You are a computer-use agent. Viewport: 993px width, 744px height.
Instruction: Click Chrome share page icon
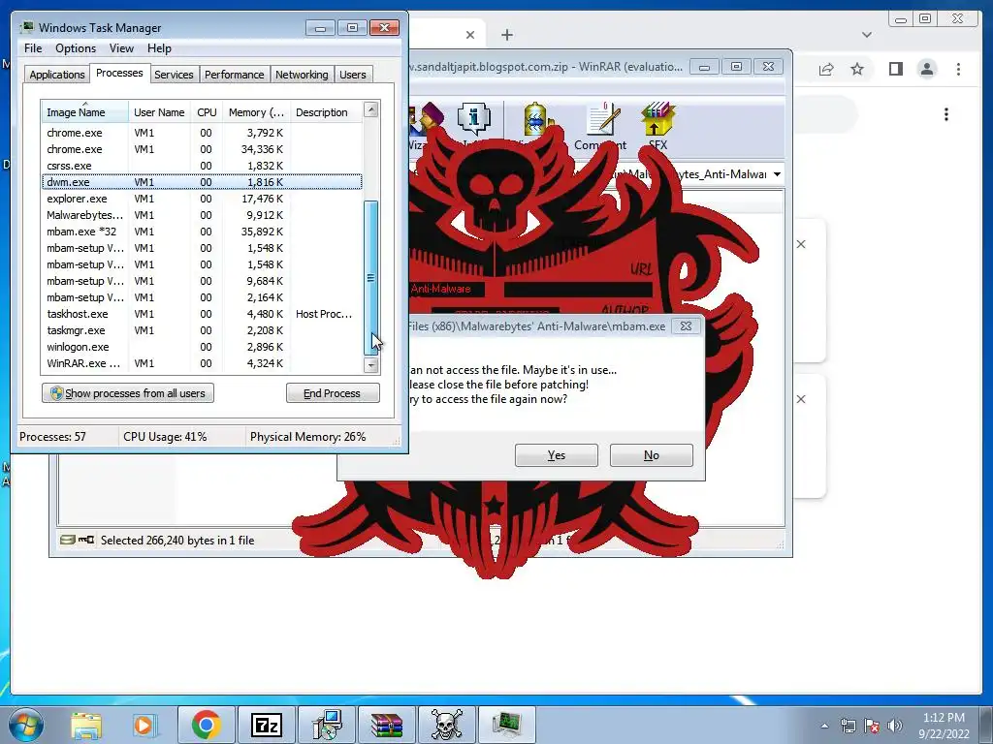tap(826, 69)
